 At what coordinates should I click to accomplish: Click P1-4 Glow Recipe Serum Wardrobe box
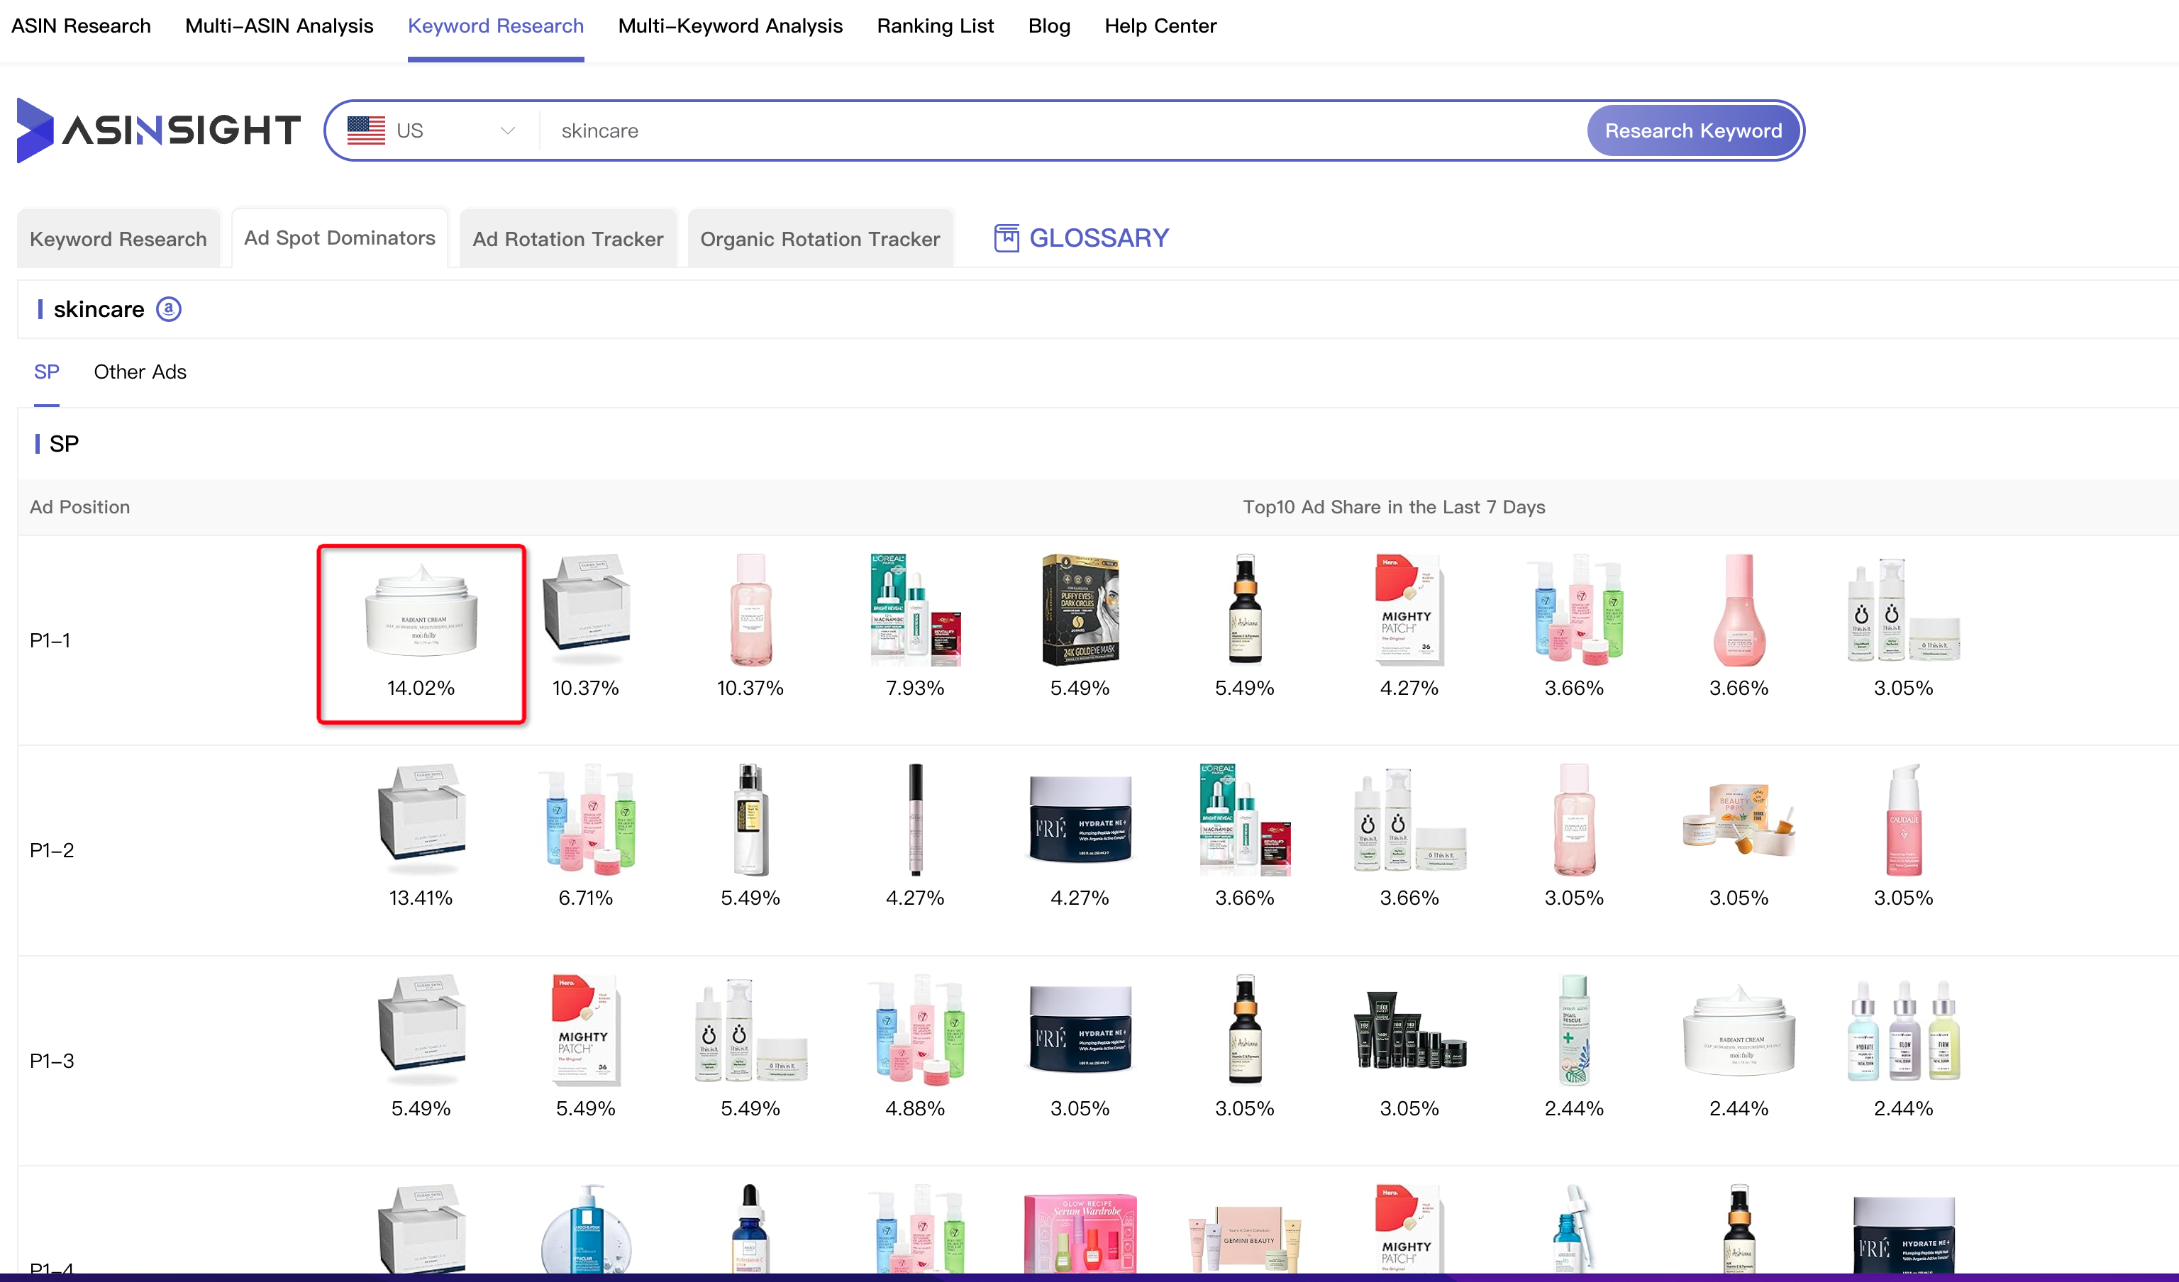tap(1079, 1233)
